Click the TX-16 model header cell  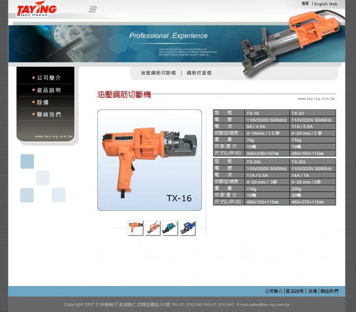pos(267,113)
